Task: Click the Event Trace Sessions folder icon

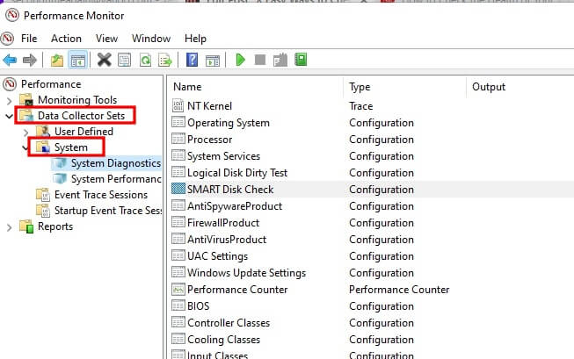Action: coord(43,195)
